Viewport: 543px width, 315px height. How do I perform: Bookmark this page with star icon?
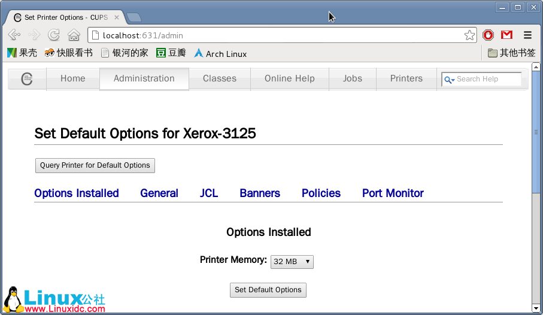pyautogui.click(x=469, y=35)
